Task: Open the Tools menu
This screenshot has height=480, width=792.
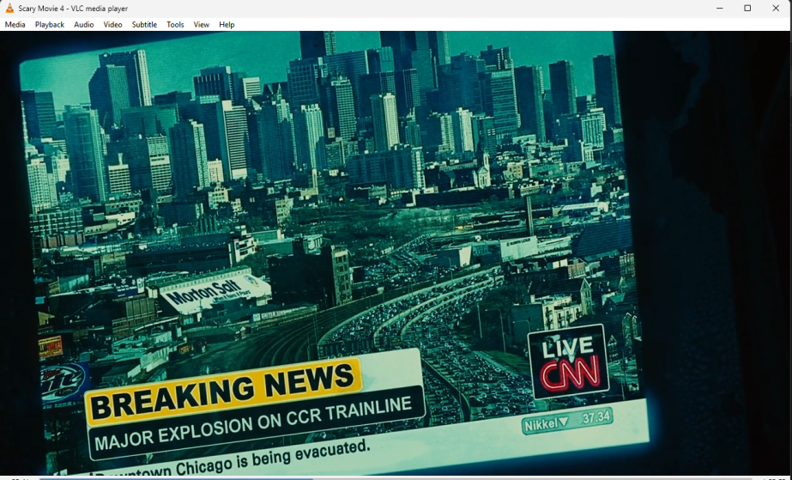Action: pyautogui.click(x=175, y=24)
